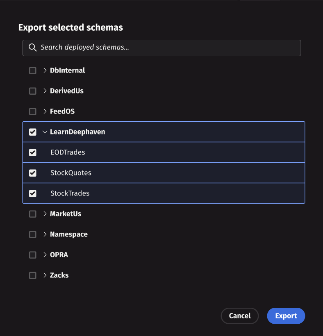Uncheck the LearnDeephaven checkbox

tap(33, 132)
